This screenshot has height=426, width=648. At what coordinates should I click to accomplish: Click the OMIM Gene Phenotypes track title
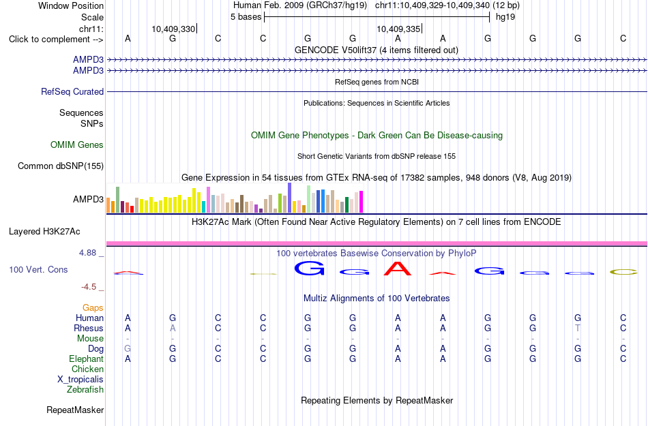tap(377, 136)
